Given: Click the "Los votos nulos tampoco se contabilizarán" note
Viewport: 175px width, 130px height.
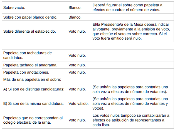Looking at the screenshot, I should point(131,120).
